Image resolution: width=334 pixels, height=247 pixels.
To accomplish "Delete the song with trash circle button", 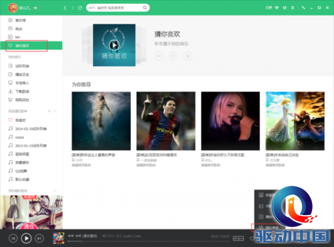I will pyautogui.click(x=188, y=56).
